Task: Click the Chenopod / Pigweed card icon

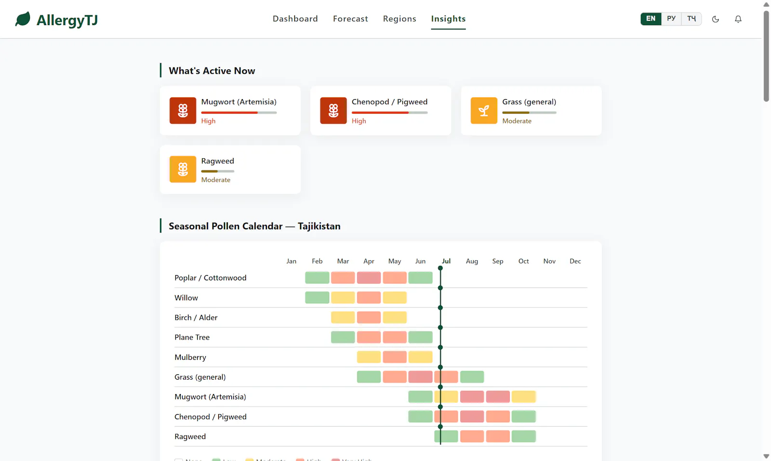Action: 333,111
